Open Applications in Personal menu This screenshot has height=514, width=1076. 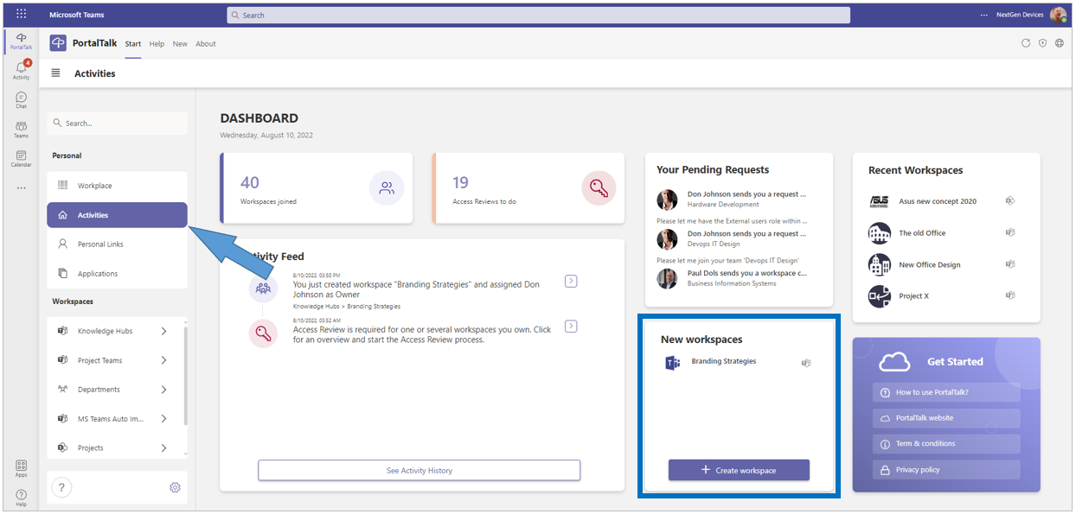[117, 274]
